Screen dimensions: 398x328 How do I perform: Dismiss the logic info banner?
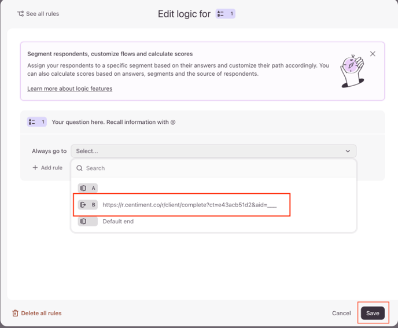pyautogui.click(x=373, y=54)
